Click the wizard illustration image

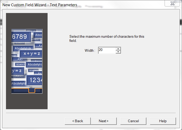click(27, 61)
